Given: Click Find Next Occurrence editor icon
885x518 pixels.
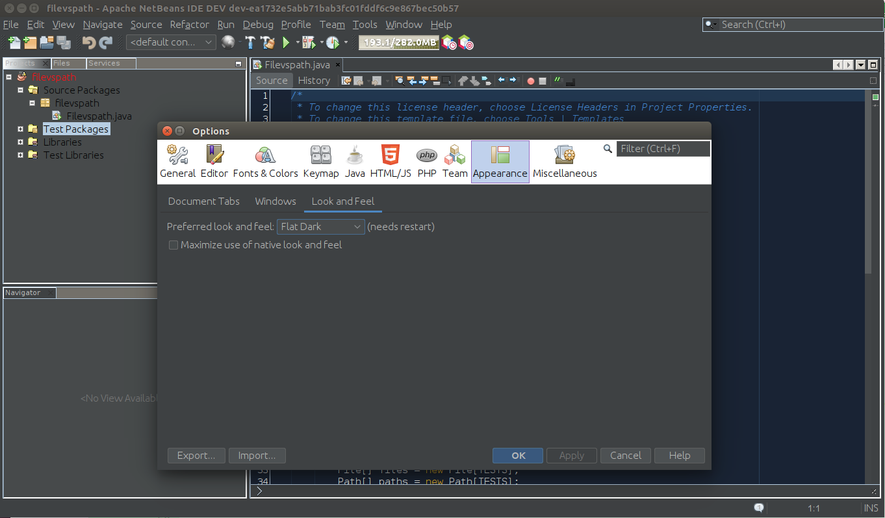Looking at the screenshot, I should pyautogui.click(x=423, y=81).
